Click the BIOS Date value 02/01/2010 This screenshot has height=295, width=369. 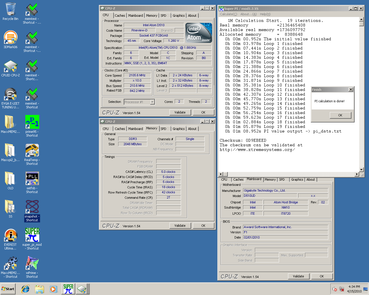coord(286,237)
